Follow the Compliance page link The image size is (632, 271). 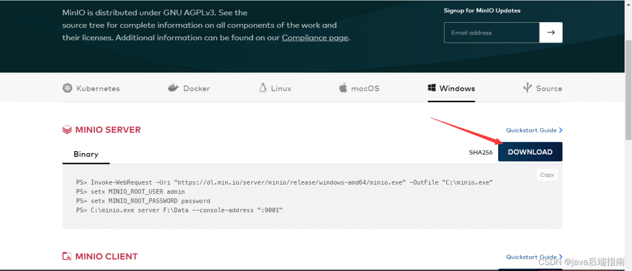(315, 38)
